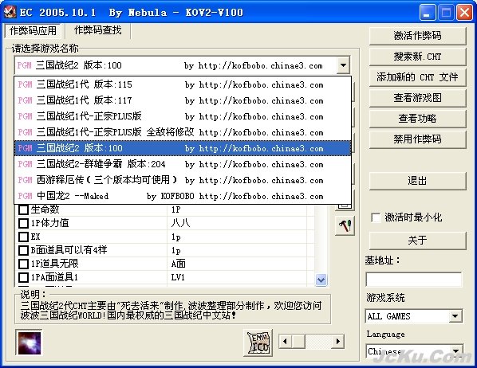Toggle the 1P道具无限 checkbox
The width and height of the screenshot is (477, 368).
pyautogui.click(x=23, y=264)
